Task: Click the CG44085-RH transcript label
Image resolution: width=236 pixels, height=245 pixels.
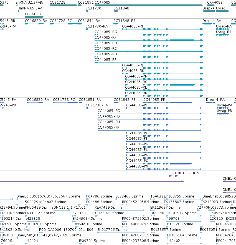Action: coord(106,54)
